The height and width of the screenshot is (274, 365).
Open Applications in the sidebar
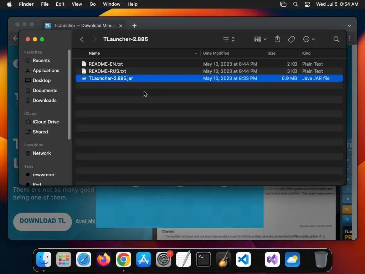[46, 70]
